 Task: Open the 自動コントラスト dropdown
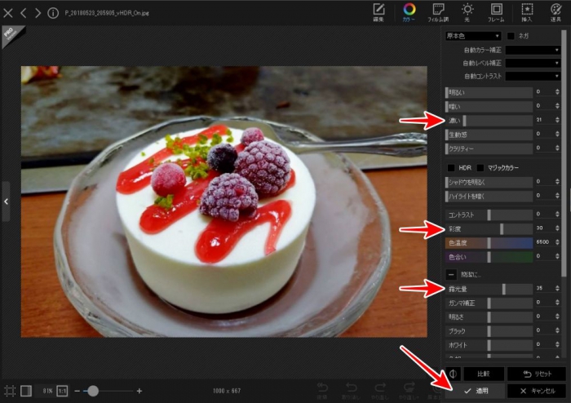(x=533, y=76)
